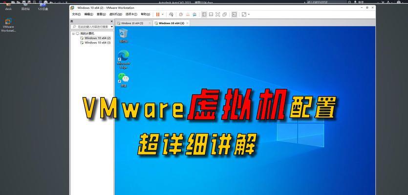408x195 pixels.
Task: Click the library search input field
Action: 91,26
